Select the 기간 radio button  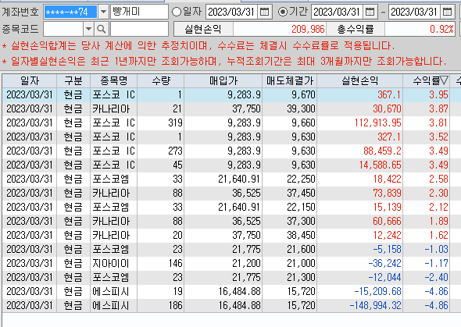[x=283, y=12]
